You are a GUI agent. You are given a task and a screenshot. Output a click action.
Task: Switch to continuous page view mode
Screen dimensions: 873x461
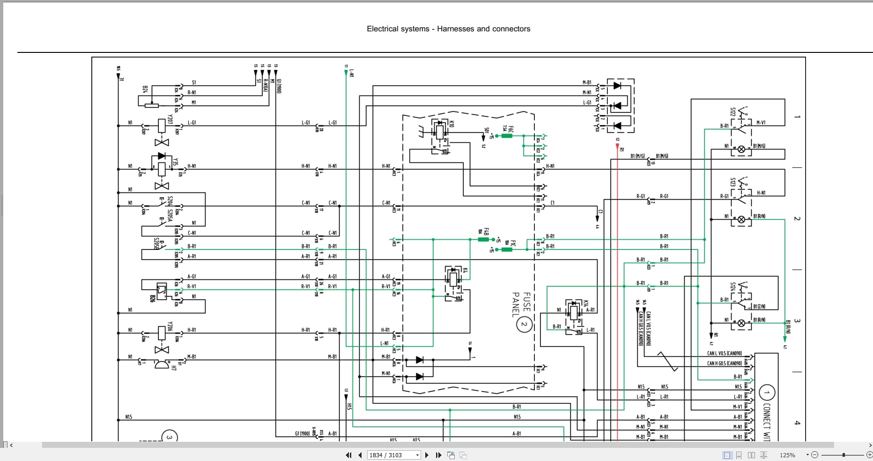click(x=739, y=455)
